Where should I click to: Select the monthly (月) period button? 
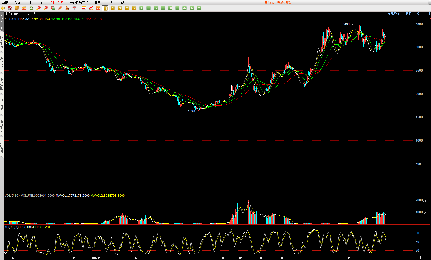pos(120,8)
